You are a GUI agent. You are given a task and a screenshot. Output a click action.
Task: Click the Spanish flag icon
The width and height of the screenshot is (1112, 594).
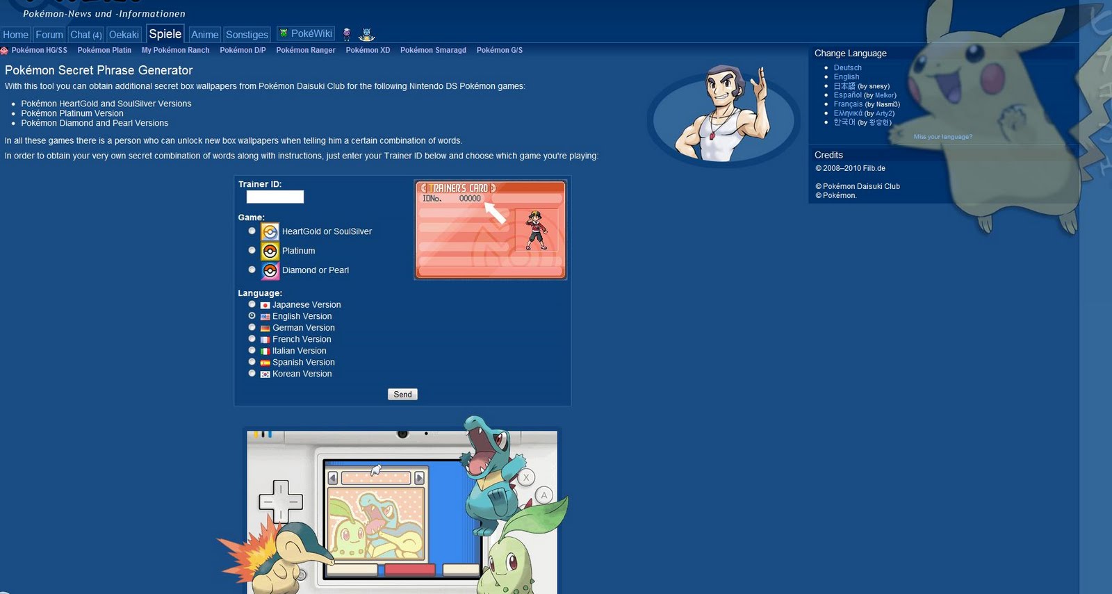tap(265, 363)
